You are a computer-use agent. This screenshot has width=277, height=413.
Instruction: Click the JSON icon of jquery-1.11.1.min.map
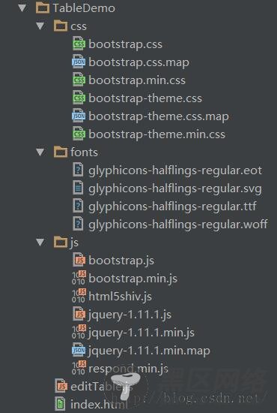click(79, 350)
